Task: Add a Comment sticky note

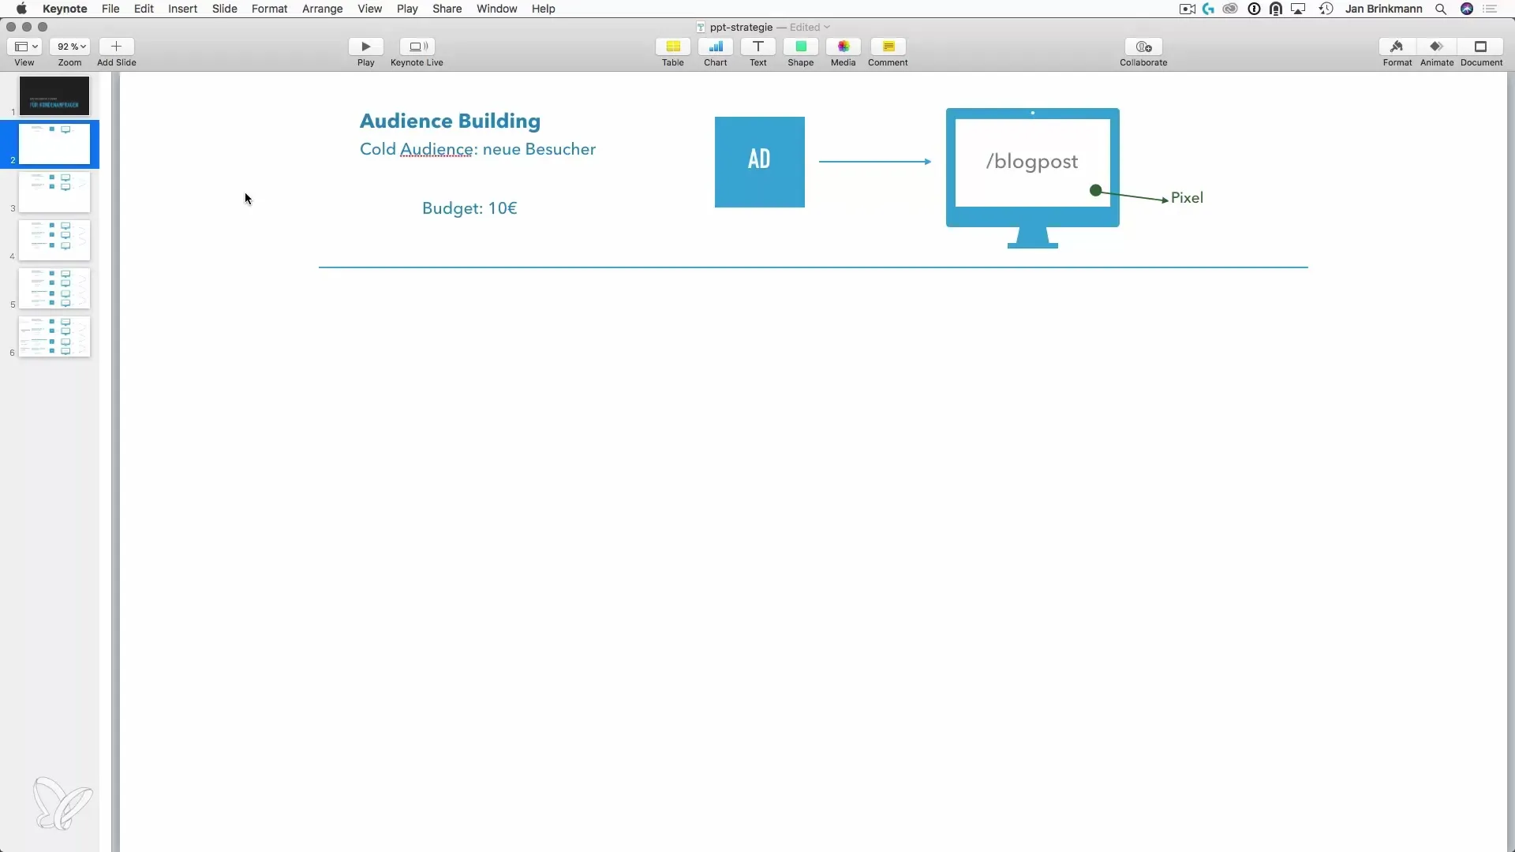Action: coord(888,47)
